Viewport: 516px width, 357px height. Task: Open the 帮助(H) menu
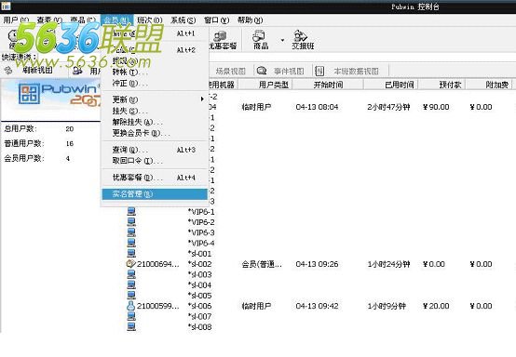251,20
